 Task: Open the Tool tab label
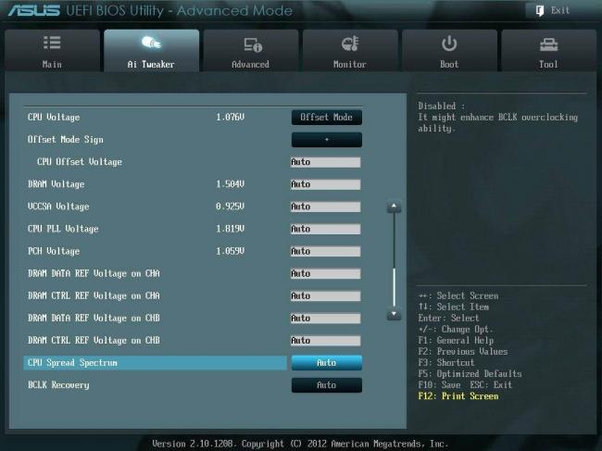tap(548, 65)
